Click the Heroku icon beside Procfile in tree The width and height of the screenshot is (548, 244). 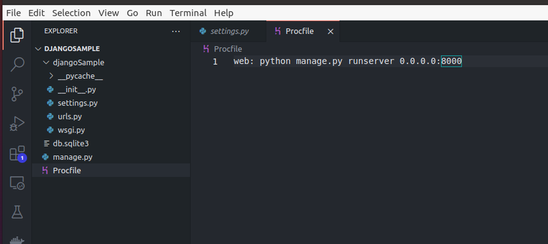[x=45, y=170]
